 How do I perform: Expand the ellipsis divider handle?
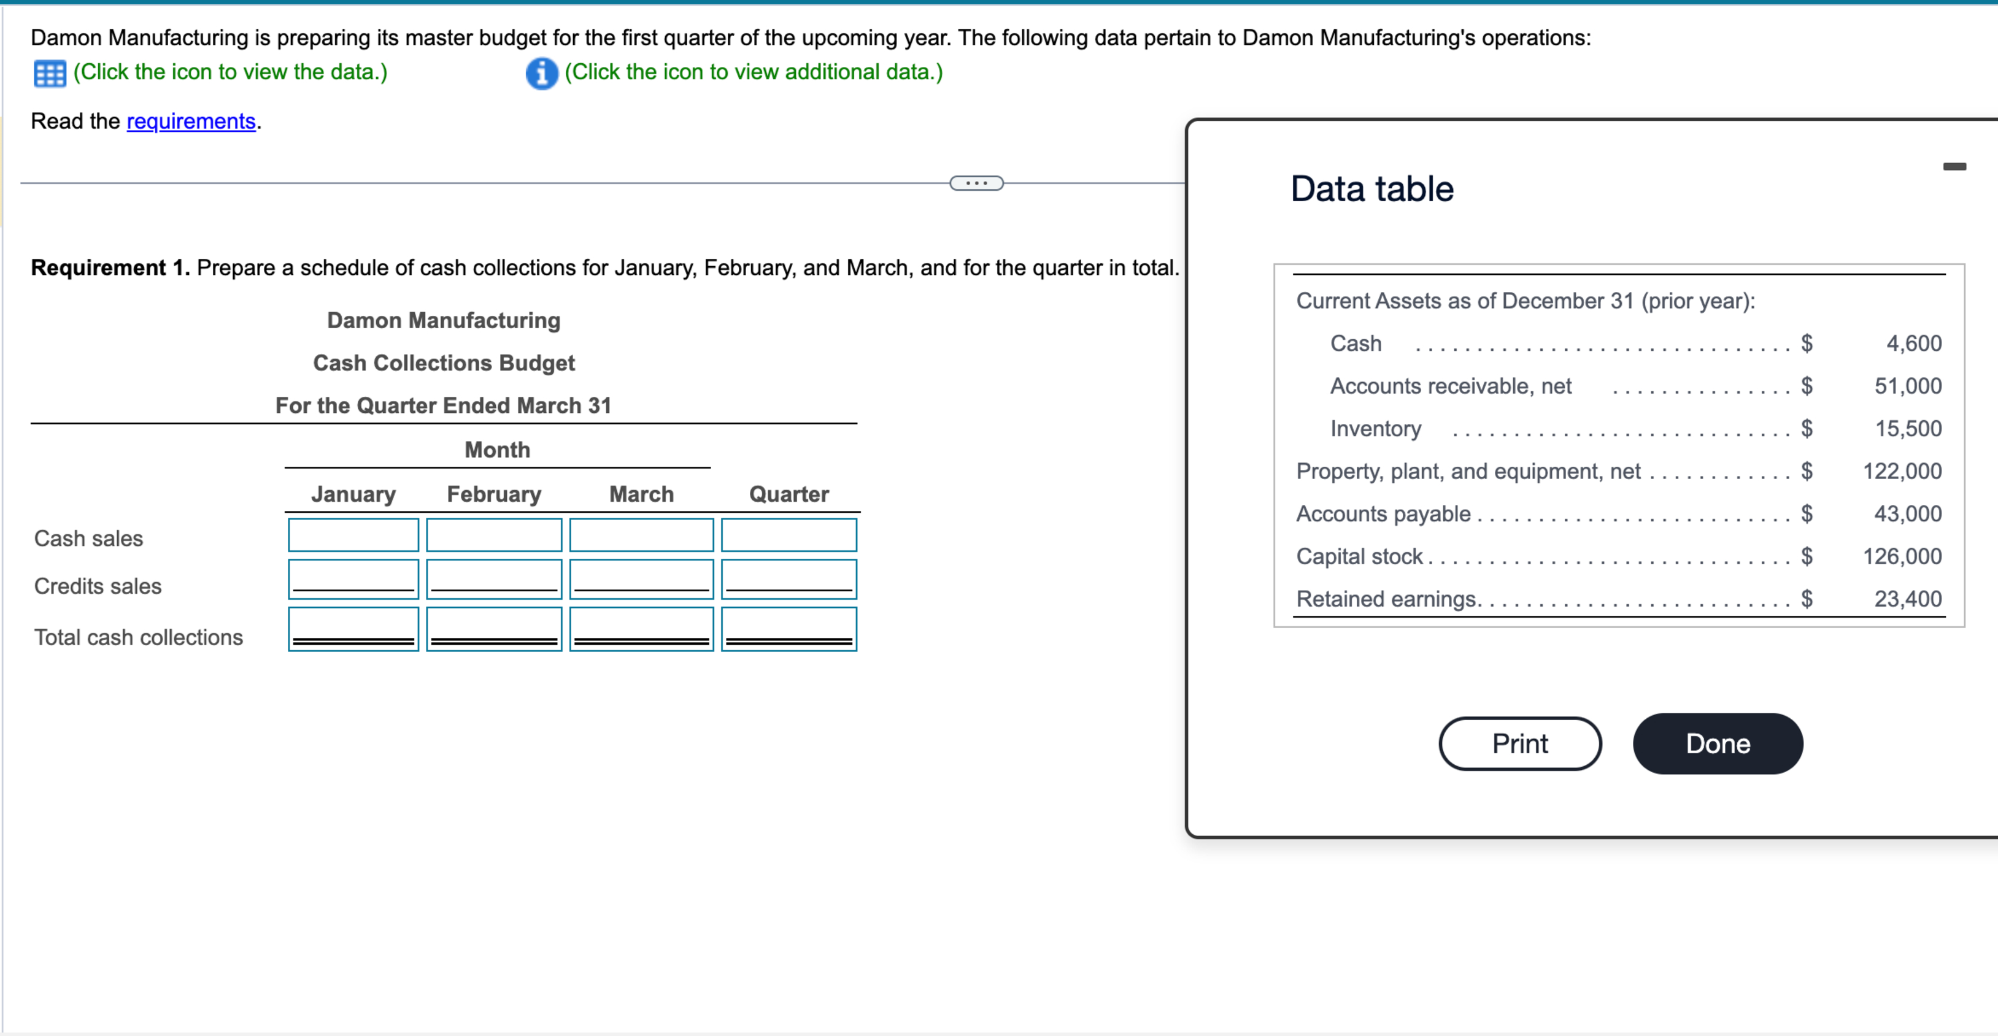click(976, 183)
